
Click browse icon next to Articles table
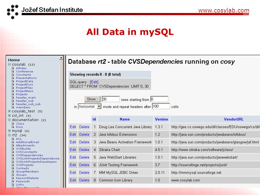coord(13,68)
